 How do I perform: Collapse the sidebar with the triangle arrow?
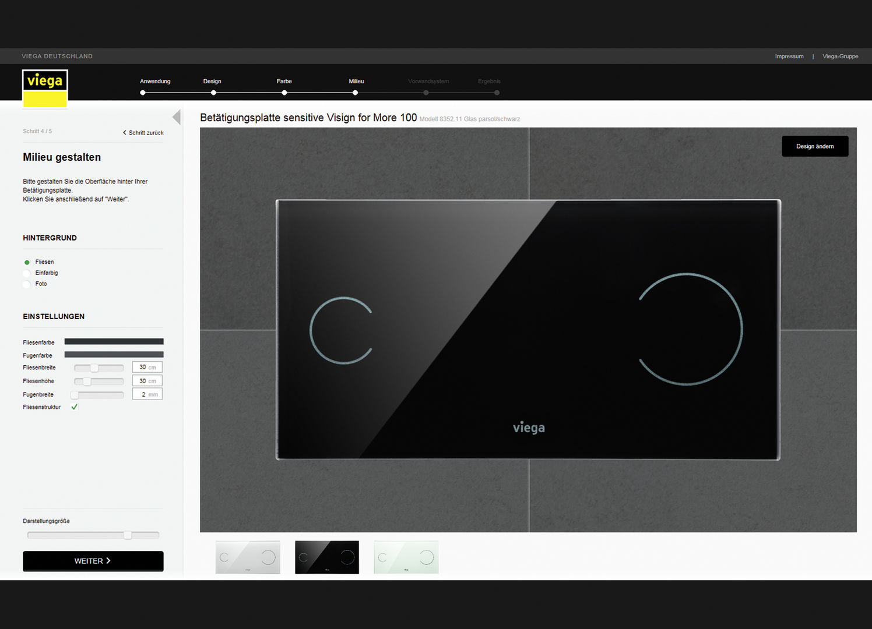pos(177,117)
